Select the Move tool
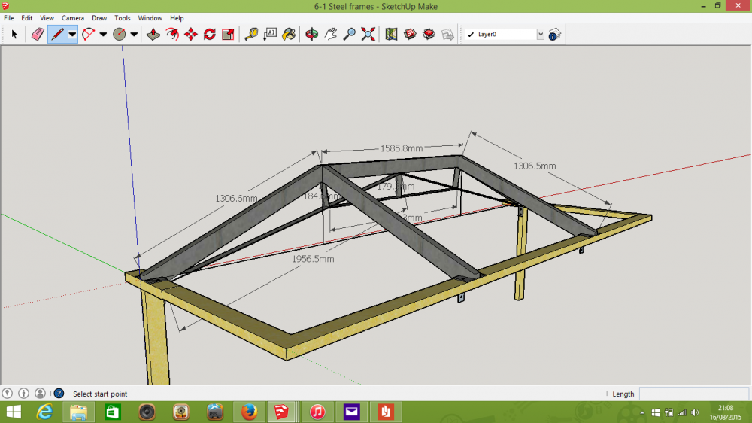This screenshot has height=423, width=752. coord(191,34)
